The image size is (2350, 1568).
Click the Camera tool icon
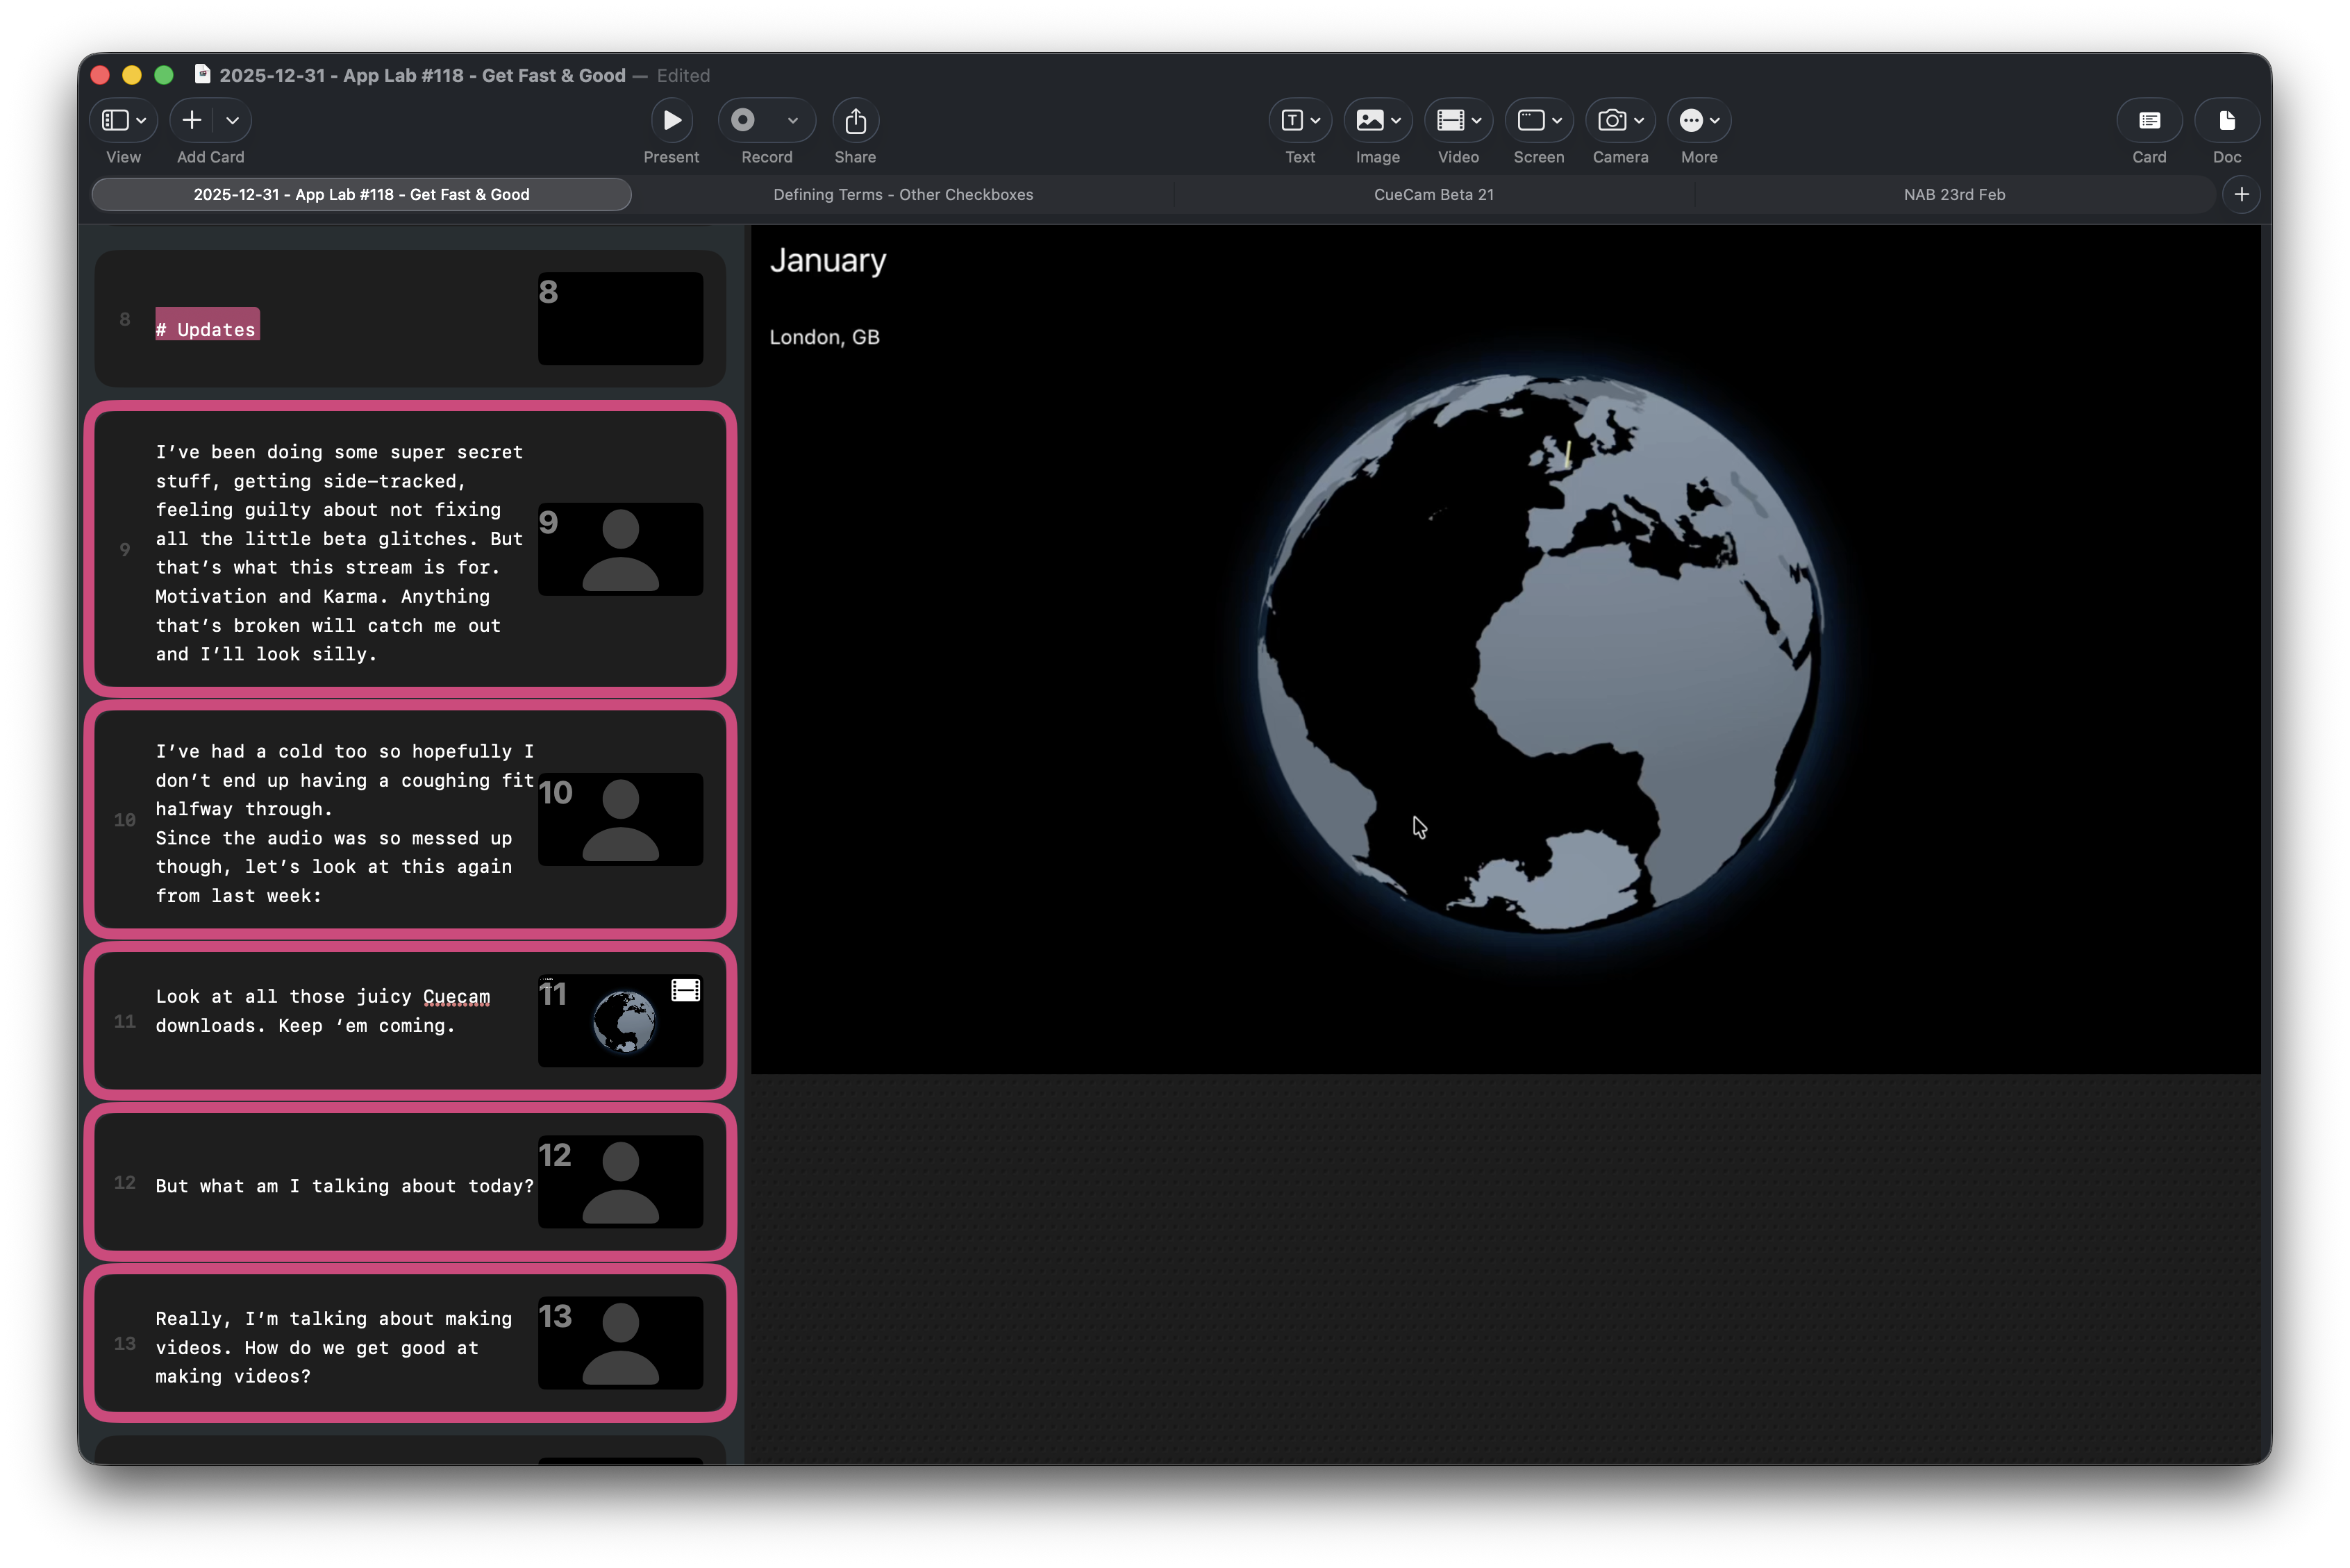(1611, 120)
